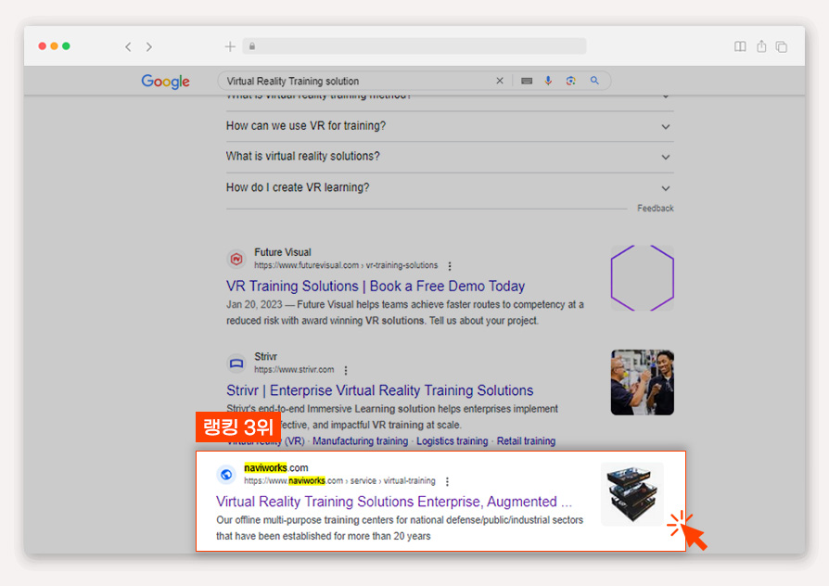The image size is (829, 586).
Task: Click the Google search box text
Action: coord(293,81)
